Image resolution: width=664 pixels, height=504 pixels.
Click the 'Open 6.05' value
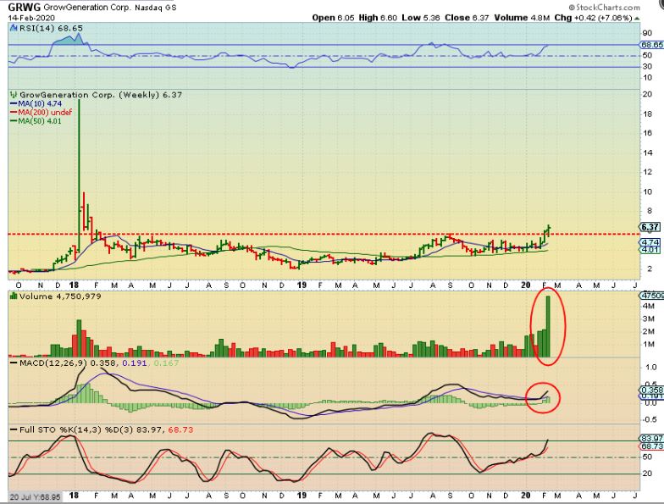pos(333,18)
